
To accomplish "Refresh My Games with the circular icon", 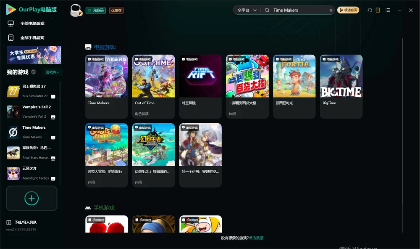I will tap(34, 72).
